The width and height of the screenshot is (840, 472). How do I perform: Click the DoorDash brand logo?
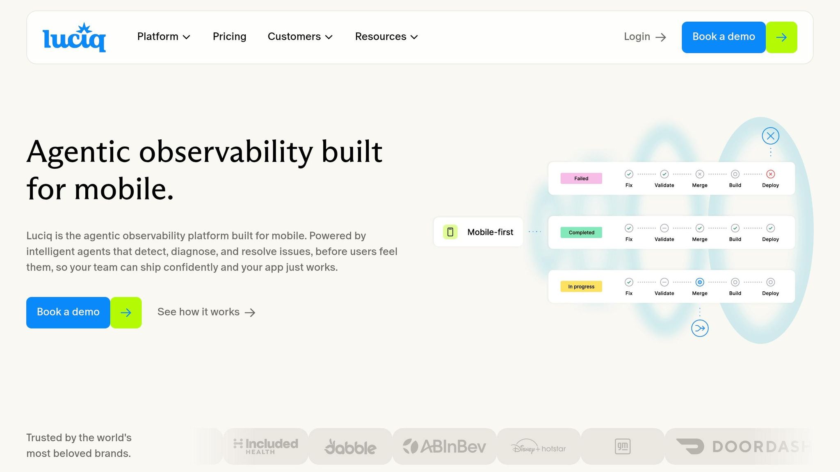(742, 447)
